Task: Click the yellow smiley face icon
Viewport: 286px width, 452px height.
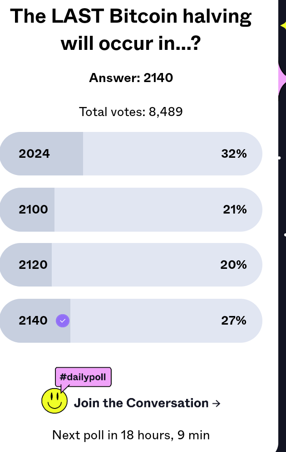Action: click(54, 401)
